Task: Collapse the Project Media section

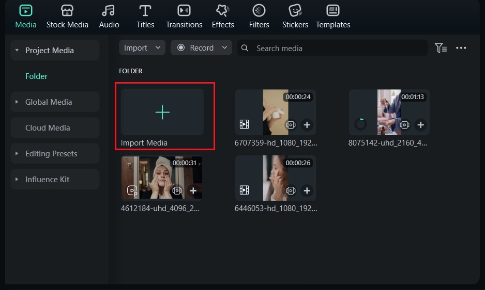Action: [17, 50]
